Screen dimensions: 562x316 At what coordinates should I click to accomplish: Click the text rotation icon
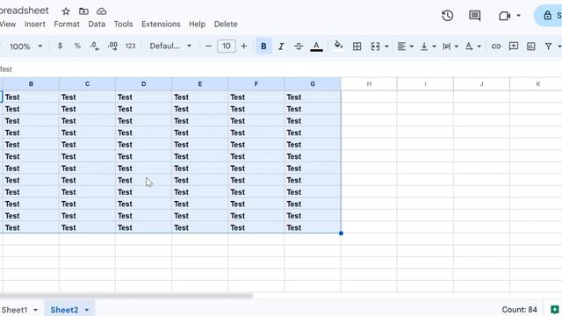(x=469, y=47)
